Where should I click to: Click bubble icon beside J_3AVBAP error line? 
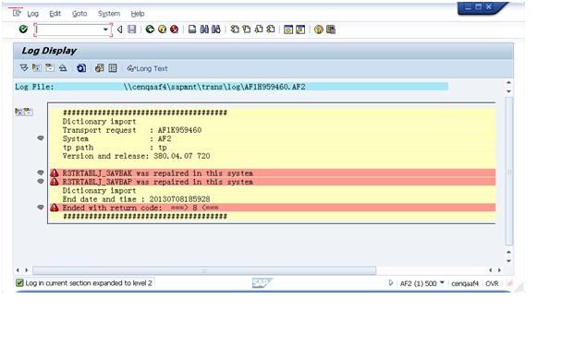41,182
